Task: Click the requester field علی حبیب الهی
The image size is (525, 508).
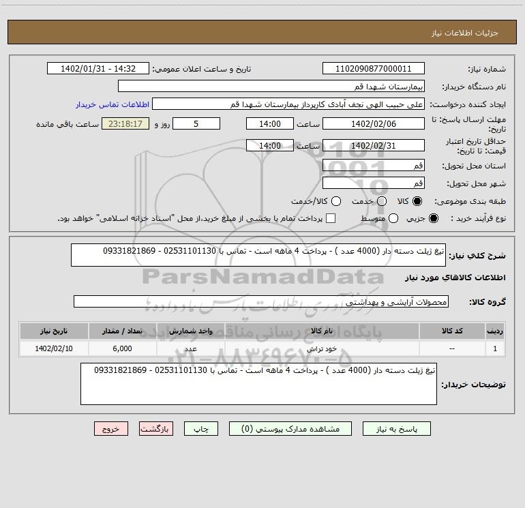Action: pos(288,104)
